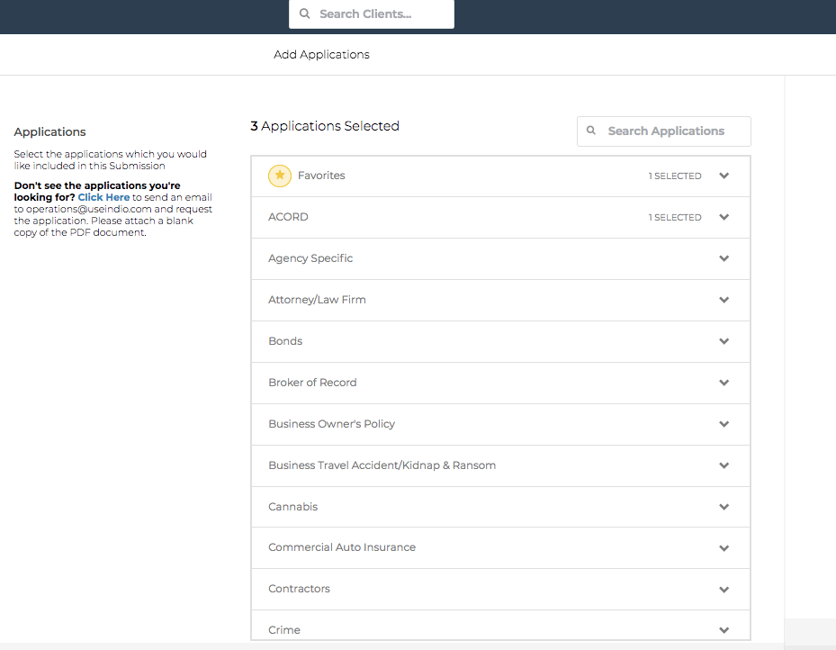Open the Commercial Auto Insurance category
Image resolution: width=836 pixels, height=650 pixels.
342,547
